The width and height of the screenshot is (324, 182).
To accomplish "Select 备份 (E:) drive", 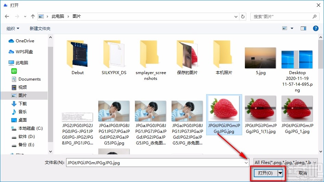I will pyautogui.click(x=23, y=145).
